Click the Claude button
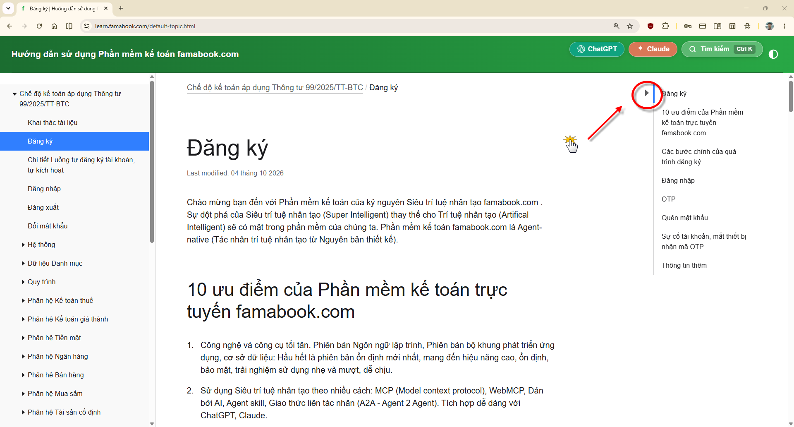794x427 pixels. coord(653,49)
